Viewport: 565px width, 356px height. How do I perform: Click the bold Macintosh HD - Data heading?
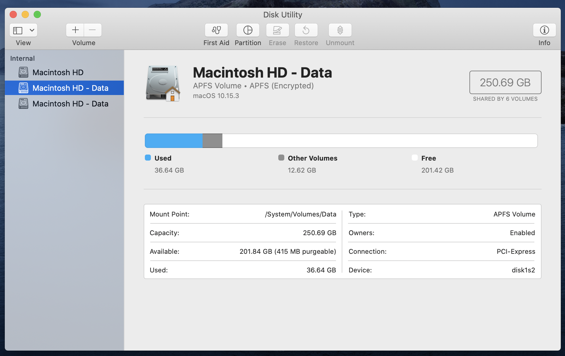[262, 72]
